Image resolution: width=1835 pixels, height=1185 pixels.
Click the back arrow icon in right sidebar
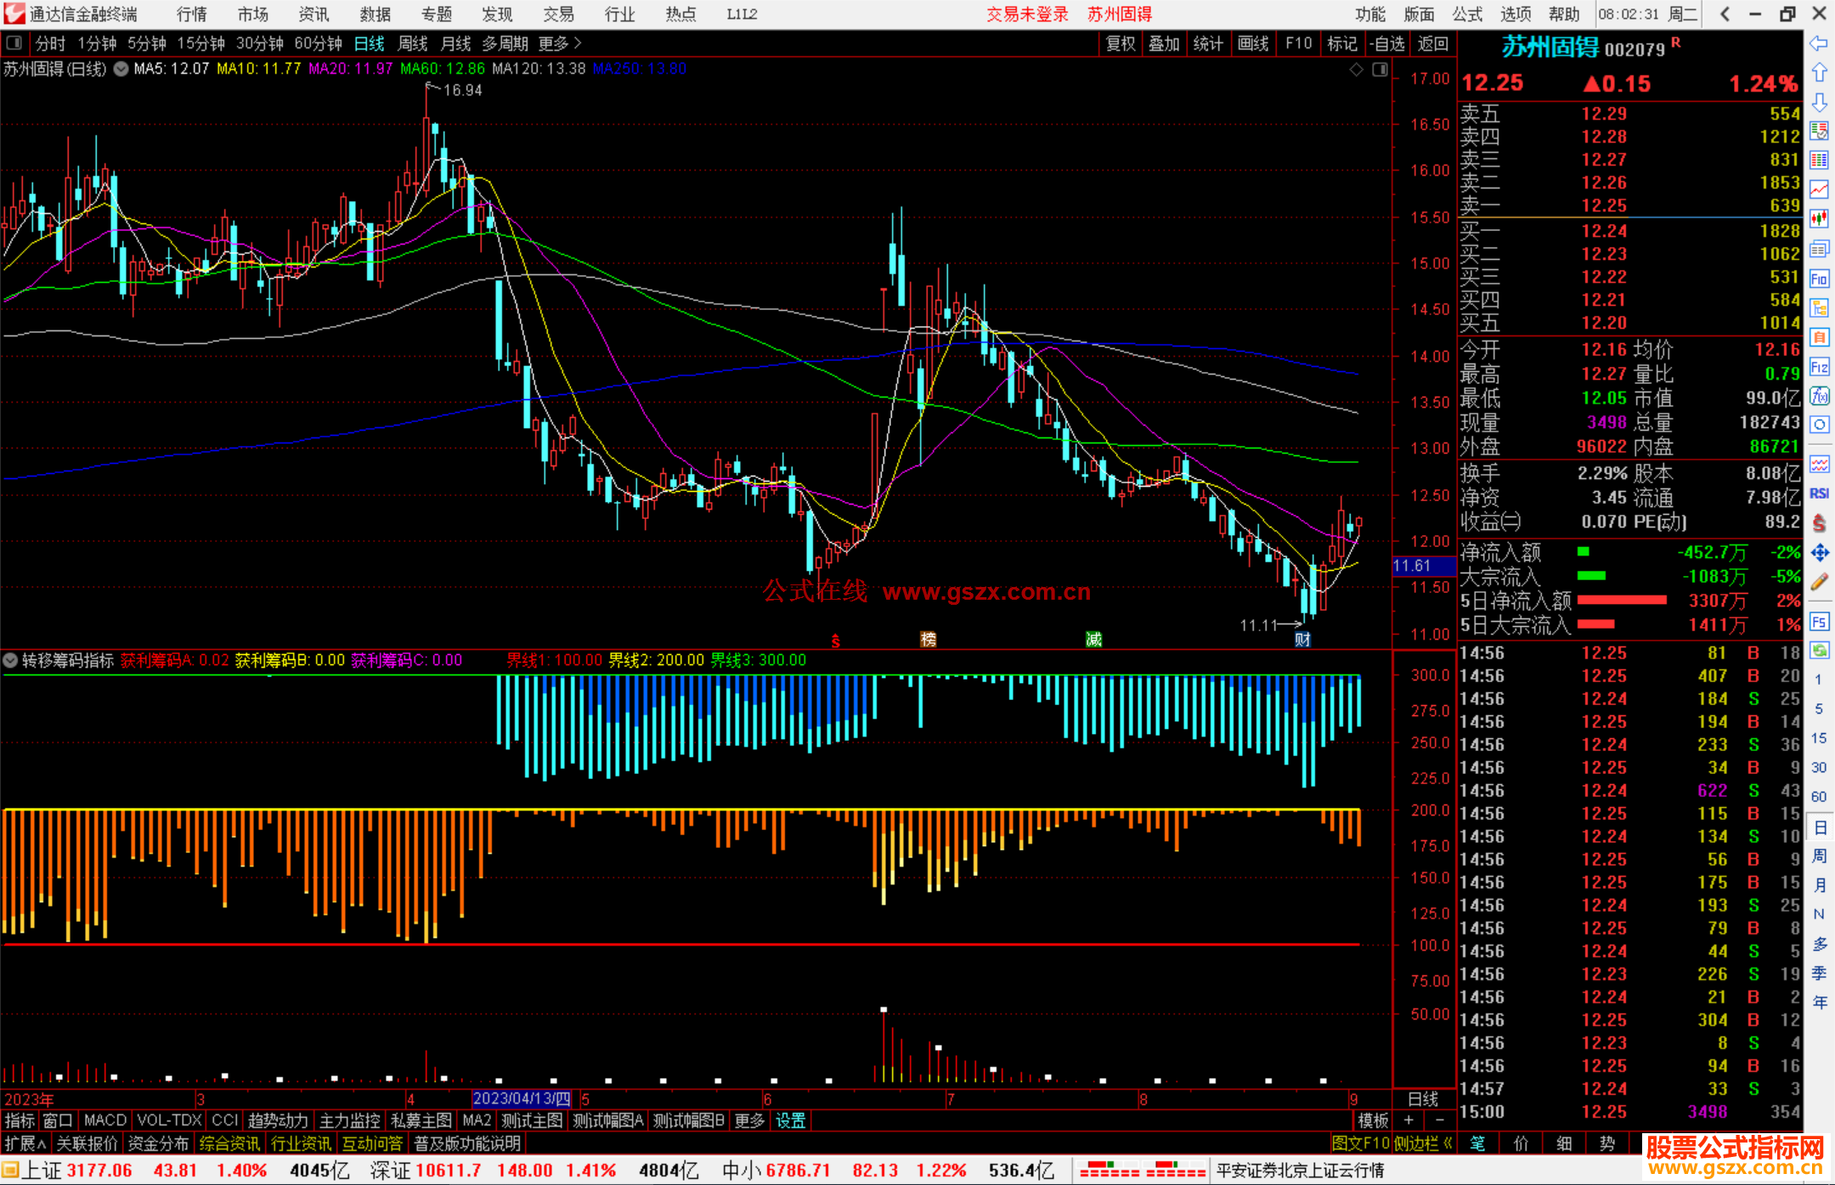point(1818,43)
